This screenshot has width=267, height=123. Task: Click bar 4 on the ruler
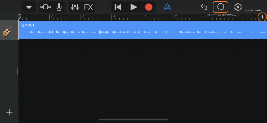coord(114,16)
